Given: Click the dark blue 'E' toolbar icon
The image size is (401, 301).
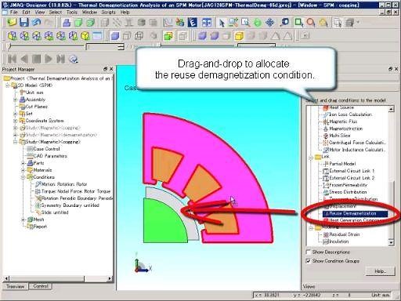Looking at the screenshot, I should pyautogui.click(x=193, y=23).
